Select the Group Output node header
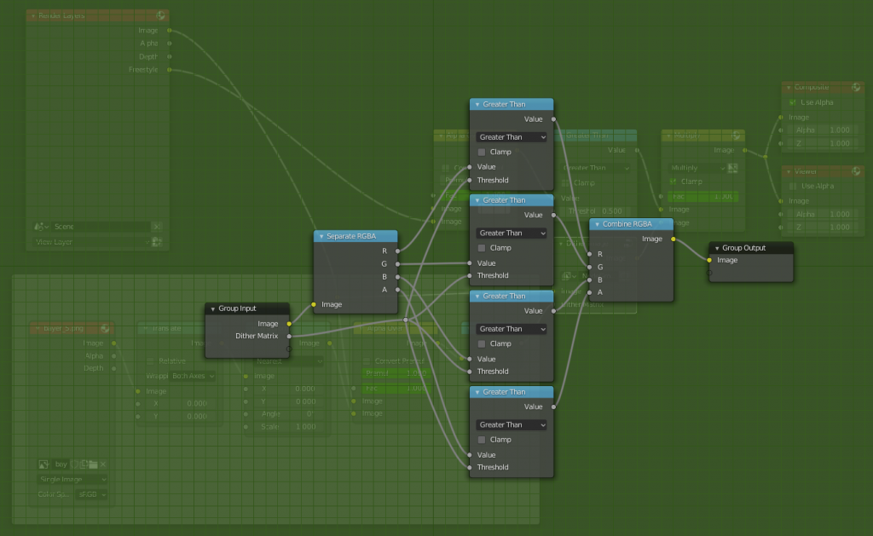 tap(751, 248)
